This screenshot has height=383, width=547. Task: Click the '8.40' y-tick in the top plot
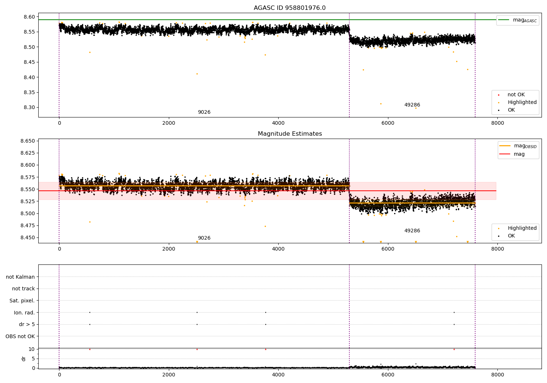point(30,77)
